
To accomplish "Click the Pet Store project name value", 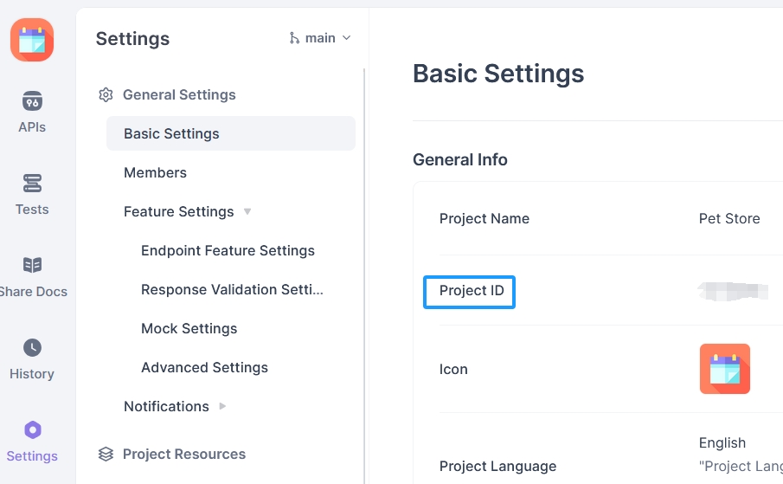I will point(729,218).
